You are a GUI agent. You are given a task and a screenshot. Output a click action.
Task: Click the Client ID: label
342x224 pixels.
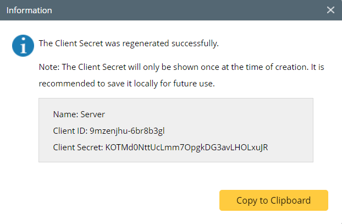pos(70,131)
